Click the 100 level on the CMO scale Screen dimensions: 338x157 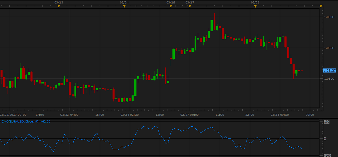(x=327, y=122)
